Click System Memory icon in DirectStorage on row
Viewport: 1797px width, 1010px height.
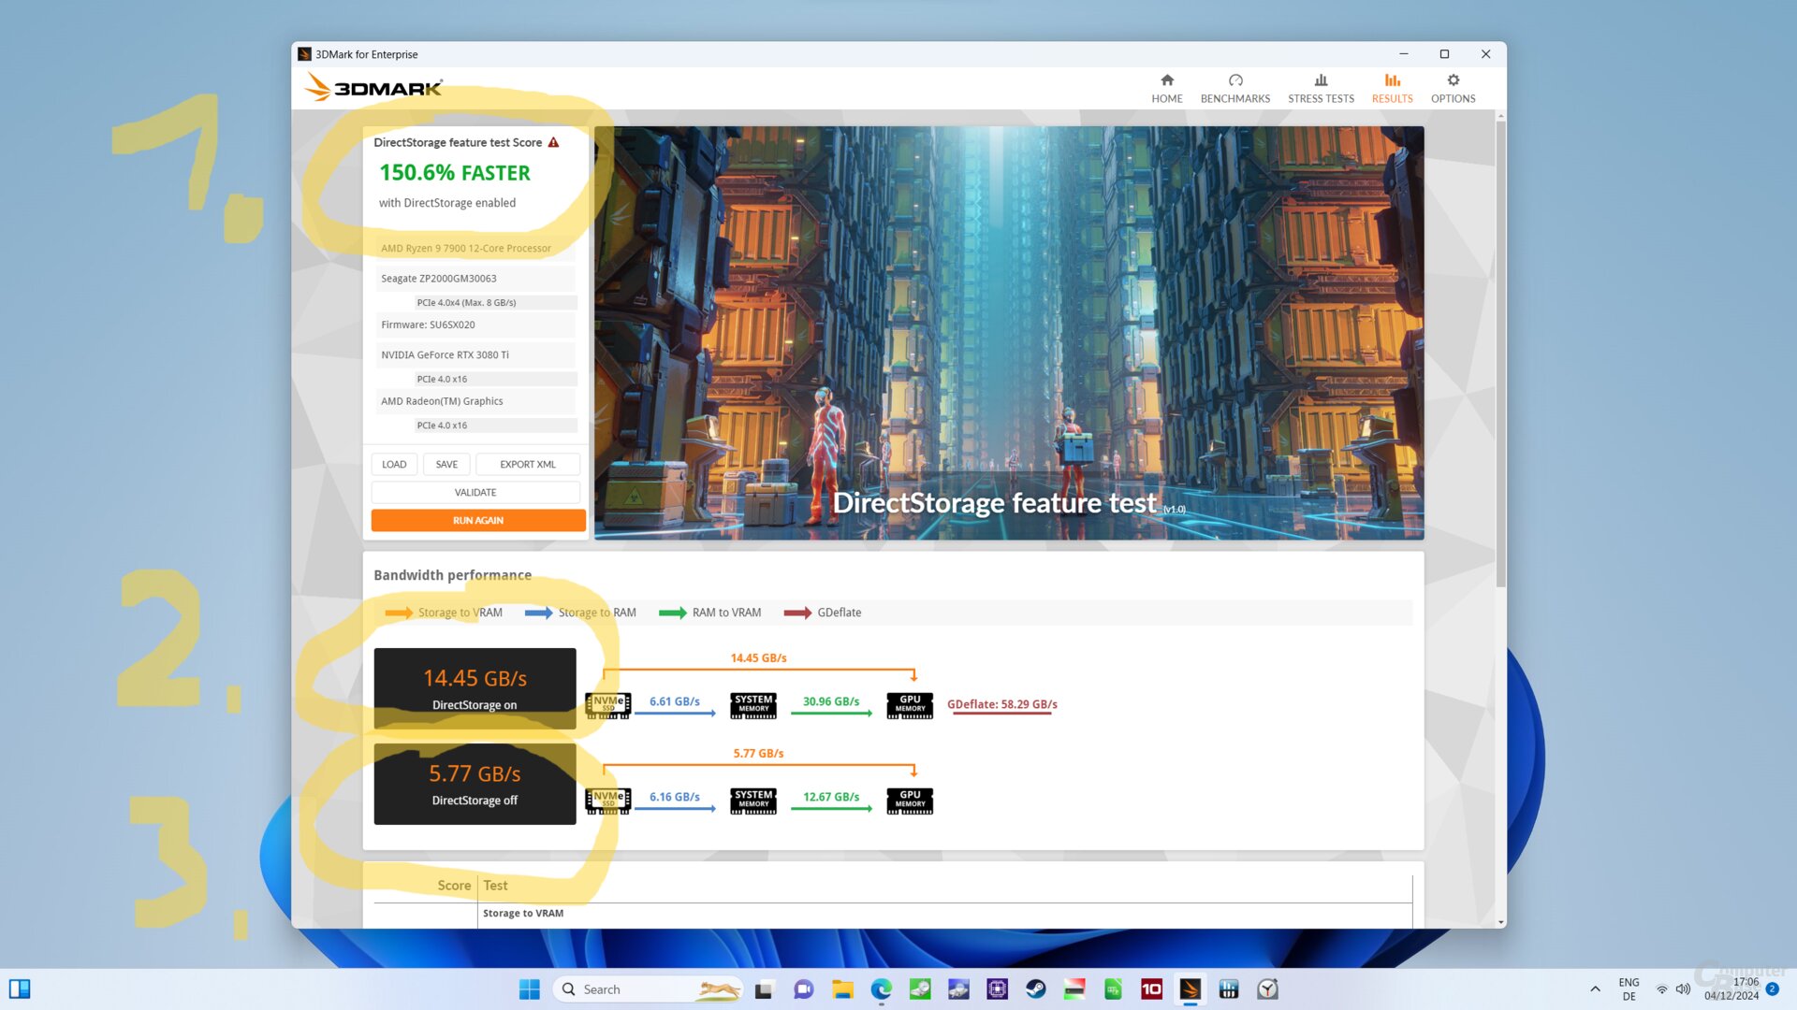[x=753, y=704]
